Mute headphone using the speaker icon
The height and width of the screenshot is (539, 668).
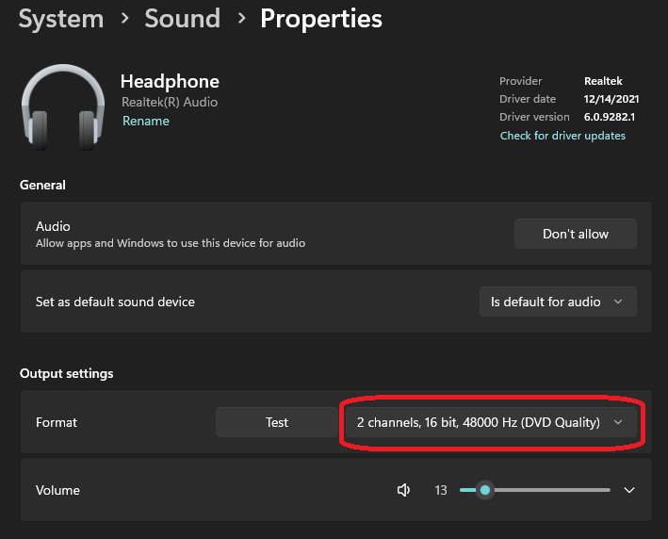click(404, 490)
